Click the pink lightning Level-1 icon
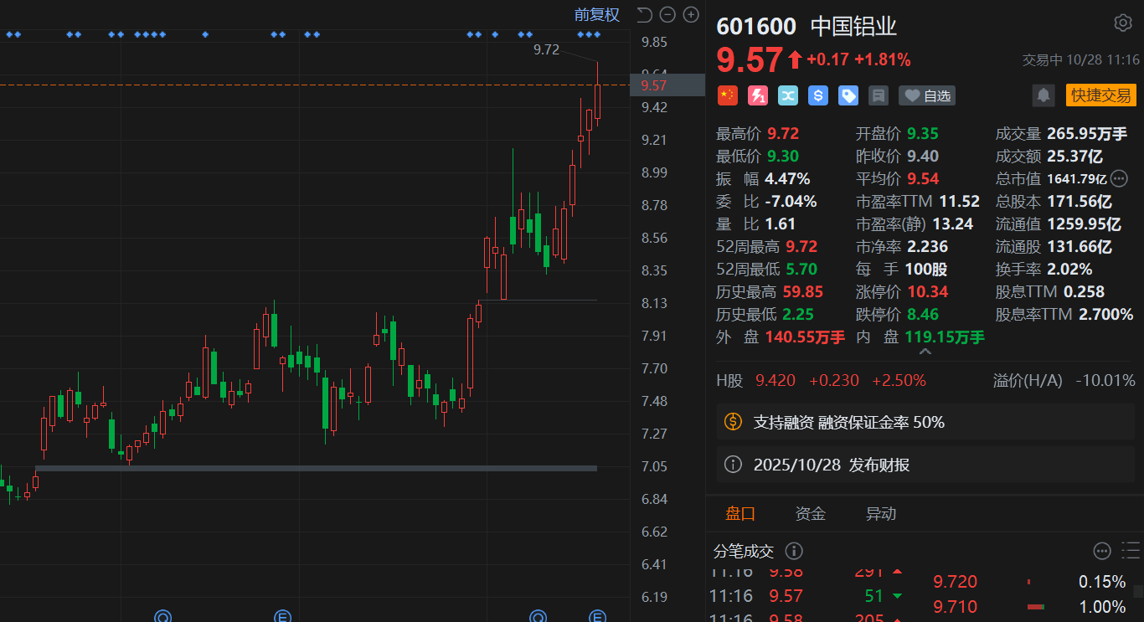 pos(758,95)
